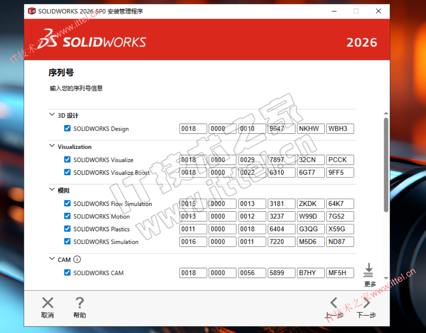The width and height of the screenshot is (426, 333).
Task: Click the SOLIDWORKS title bar app icon
Action: [x=32, y=11]
